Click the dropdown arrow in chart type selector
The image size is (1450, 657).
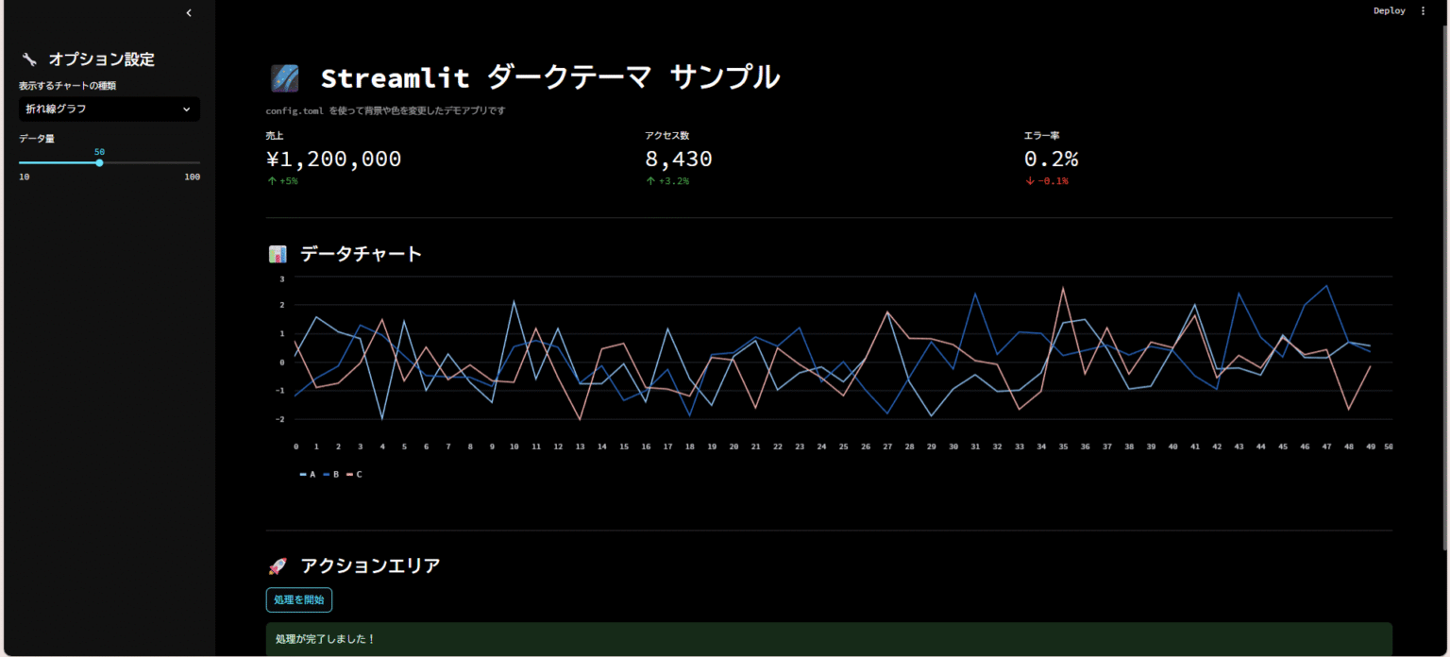tap(186, 109)
